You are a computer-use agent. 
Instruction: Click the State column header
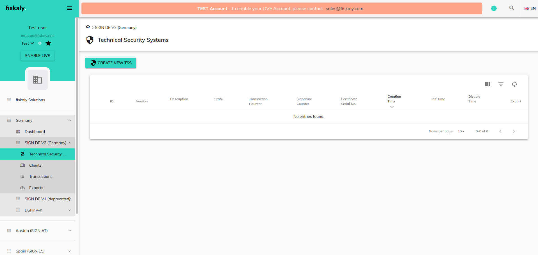218,99
